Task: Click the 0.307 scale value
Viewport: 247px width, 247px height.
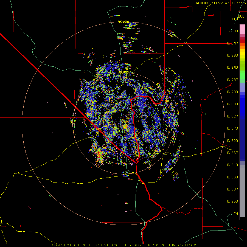Action: 232,189
